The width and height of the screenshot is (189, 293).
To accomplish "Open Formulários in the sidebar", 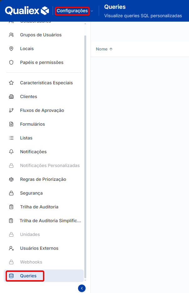I will point(33,124).
